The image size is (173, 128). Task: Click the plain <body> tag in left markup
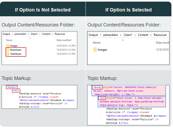(11, 87)
